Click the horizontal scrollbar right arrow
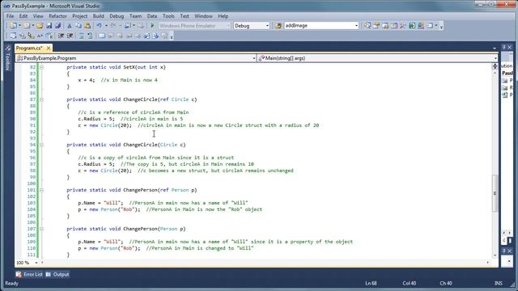This screenshot has height=291, width=518. coord(488,263)
